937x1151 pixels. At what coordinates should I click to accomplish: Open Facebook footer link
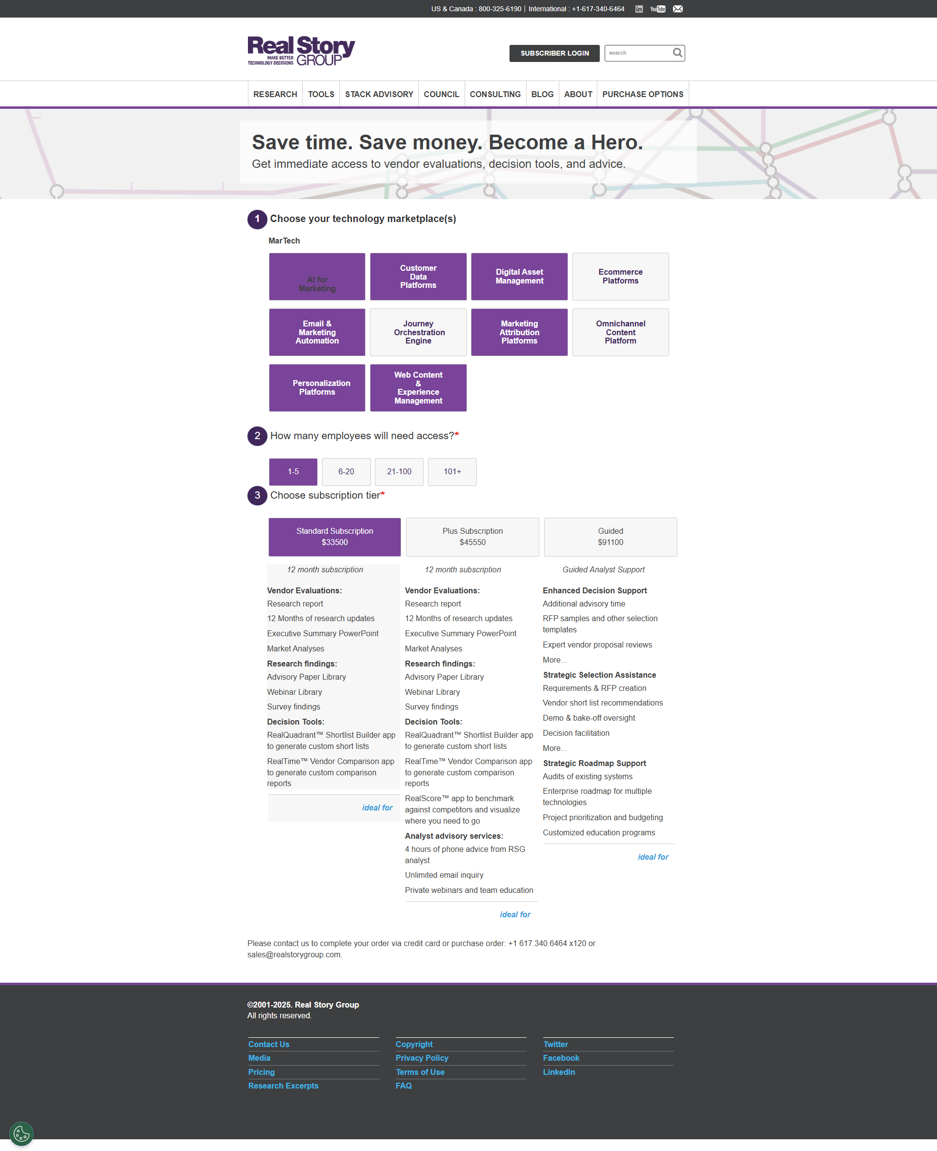(x=561, y=1058)
